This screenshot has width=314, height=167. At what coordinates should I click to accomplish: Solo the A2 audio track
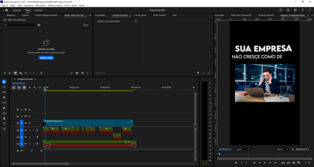34,137
